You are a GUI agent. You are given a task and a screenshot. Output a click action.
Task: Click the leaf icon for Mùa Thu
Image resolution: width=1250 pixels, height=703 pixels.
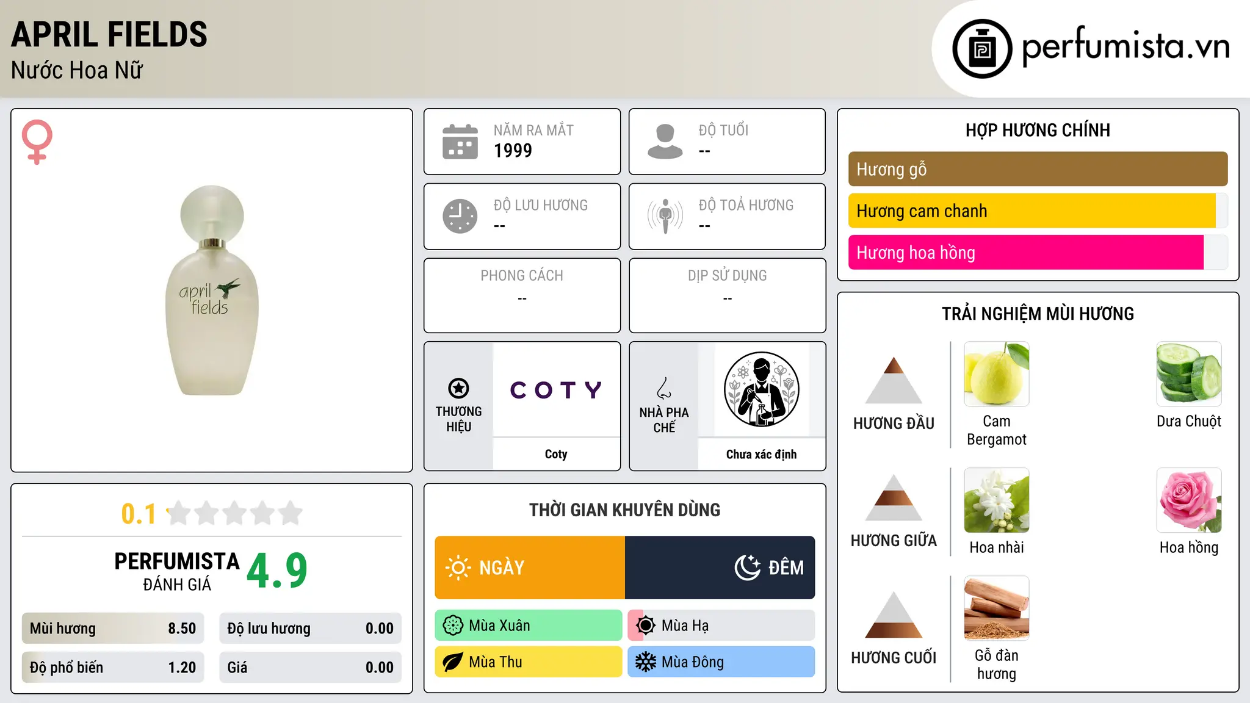[x=453, y=662]
